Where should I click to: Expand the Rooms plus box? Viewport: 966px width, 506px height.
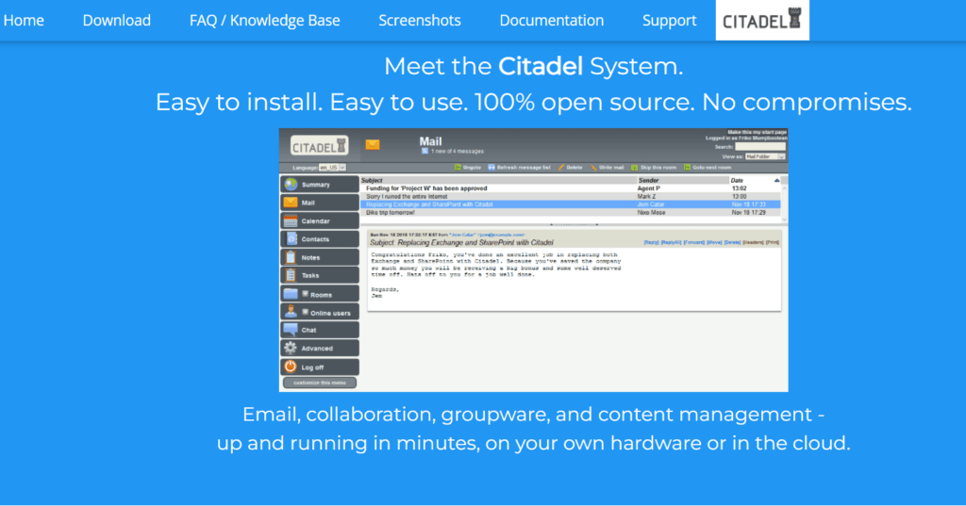[x=305, y=294]
